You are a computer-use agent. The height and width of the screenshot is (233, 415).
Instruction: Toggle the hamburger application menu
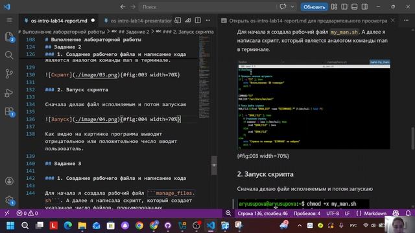[x=9, y=20]
